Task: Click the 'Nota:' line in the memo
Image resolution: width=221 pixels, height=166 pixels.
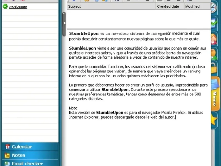Action: (74, 108)
